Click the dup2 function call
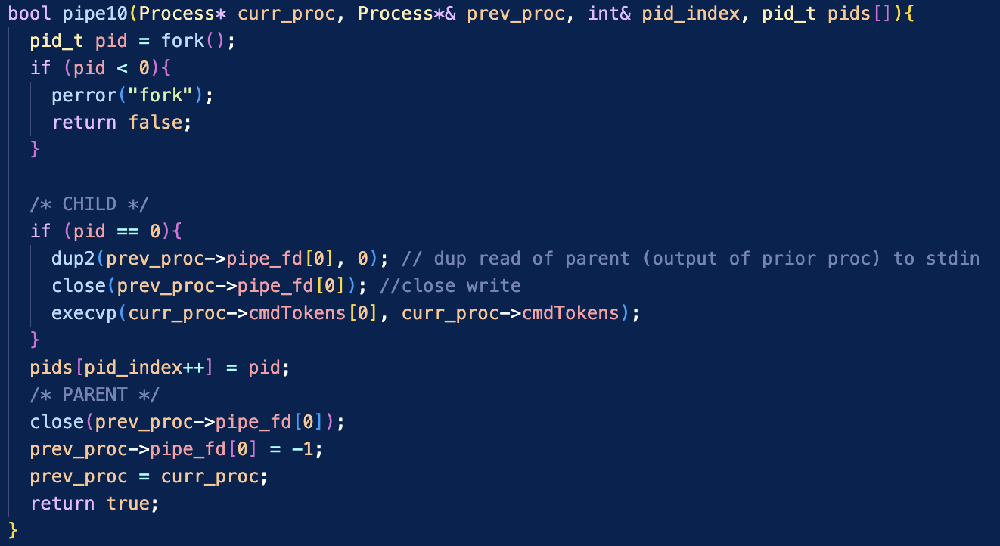This screenshot has height=546, width=1000. (73, 259)
